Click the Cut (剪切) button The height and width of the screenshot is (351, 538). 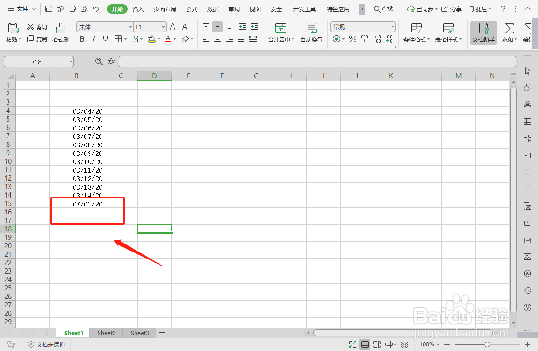click(x=37, y=27)
